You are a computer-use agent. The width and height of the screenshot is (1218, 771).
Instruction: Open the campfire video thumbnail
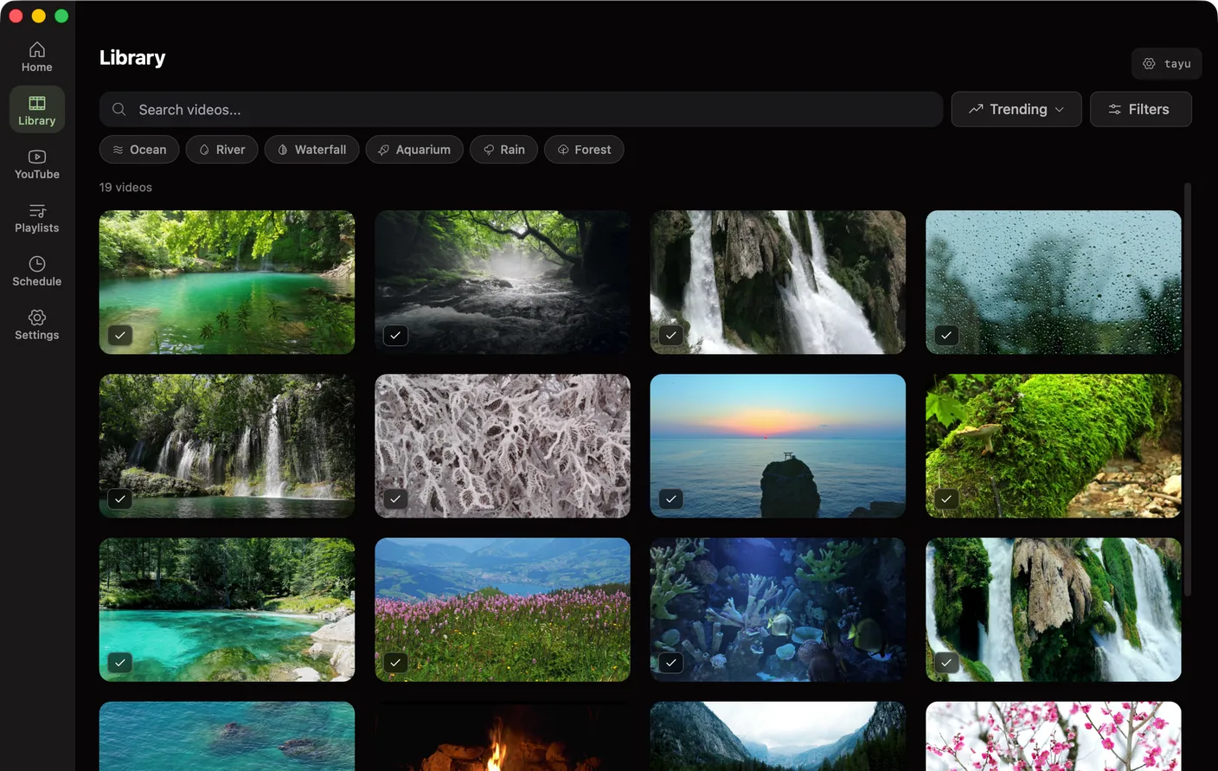tap(503, 736)
